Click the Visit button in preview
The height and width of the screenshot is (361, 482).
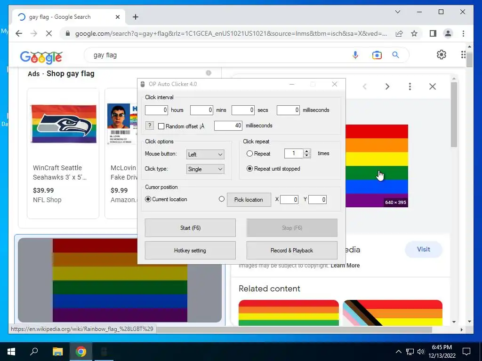424,249
